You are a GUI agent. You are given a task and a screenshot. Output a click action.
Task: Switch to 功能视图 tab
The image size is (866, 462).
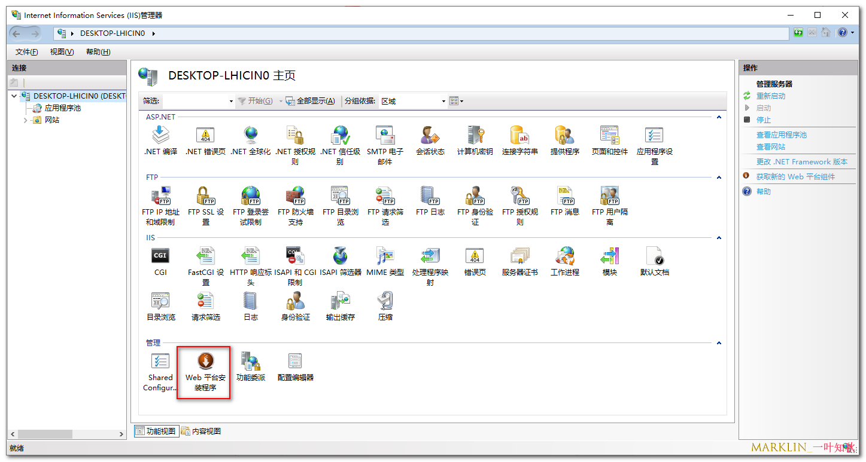tap(156, 431)
